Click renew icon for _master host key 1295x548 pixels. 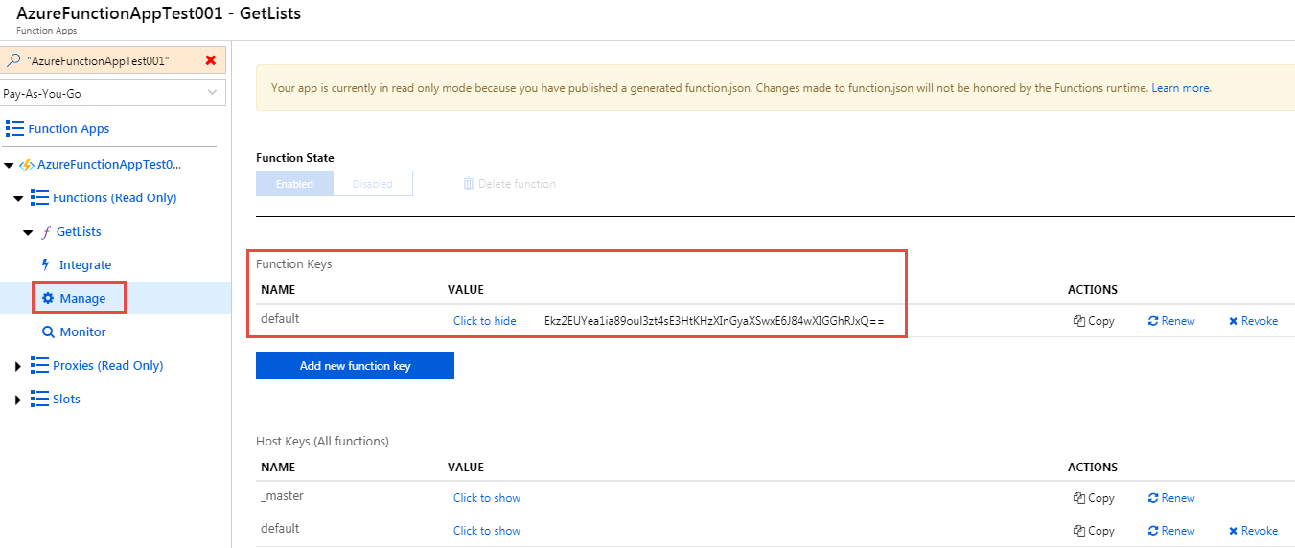[1153, 498]
